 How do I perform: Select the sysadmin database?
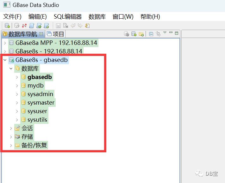tap(40, 94)
